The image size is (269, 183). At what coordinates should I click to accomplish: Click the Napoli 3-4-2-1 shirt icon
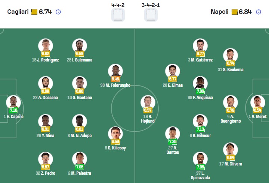(x=151, y=15)
